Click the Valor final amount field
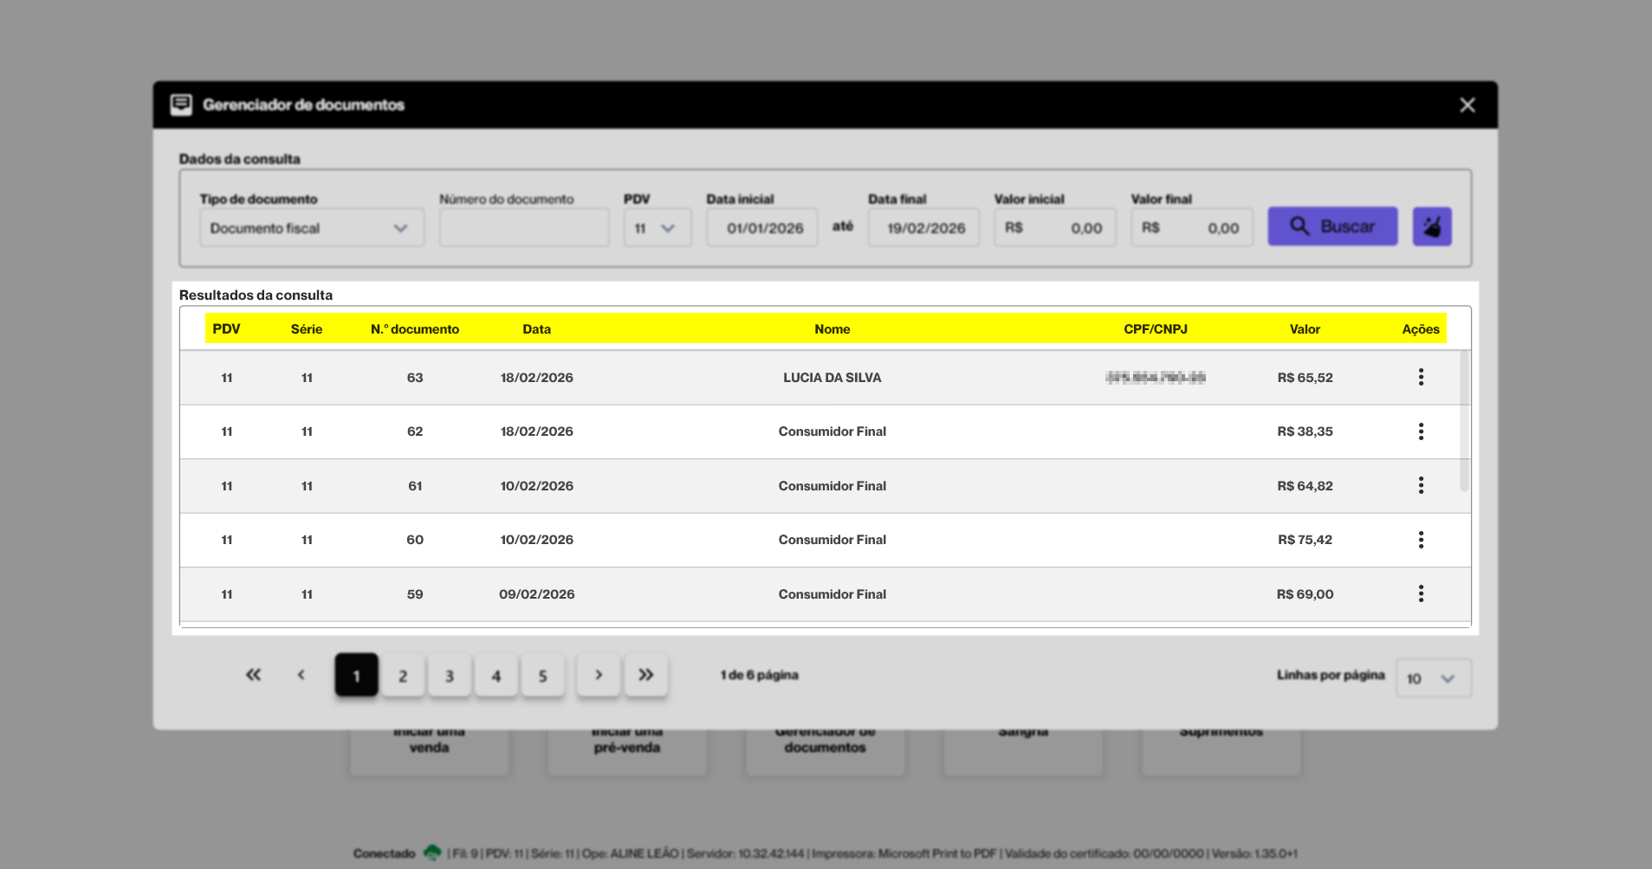This screenshot has height=869, width=1652. point(1191,228)
